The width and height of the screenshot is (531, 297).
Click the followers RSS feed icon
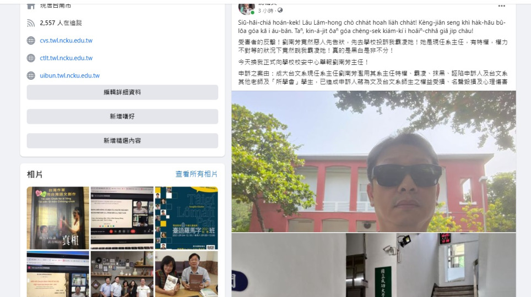pos(31,23)
